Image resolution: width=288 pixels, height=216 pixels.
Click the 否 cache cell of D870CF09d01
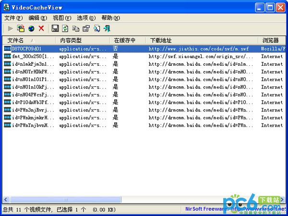pos(115,48)
